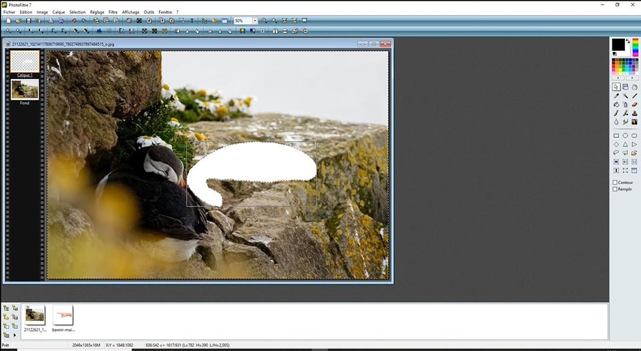Image resolution: width=641 pixels, height=351 pixels.
Task: Select the Magic Wand tool
Action: pyautogui.click(x=625, y=96)
